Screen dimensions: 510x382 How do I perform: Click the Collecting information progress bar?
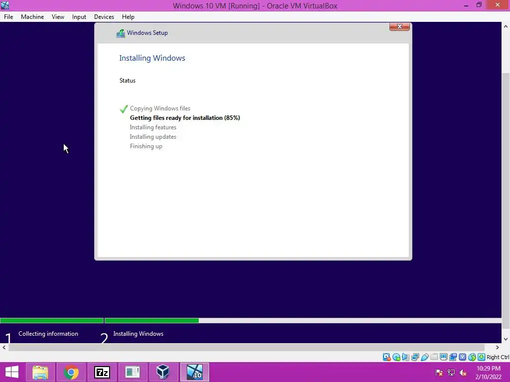pos(52,321)
